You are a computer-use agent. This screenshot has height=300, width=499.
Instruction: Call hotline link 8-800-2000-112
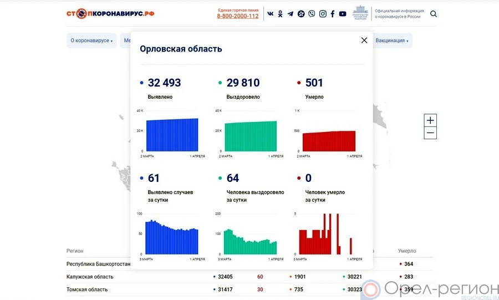pyautogui.click(x=237, y=16)
